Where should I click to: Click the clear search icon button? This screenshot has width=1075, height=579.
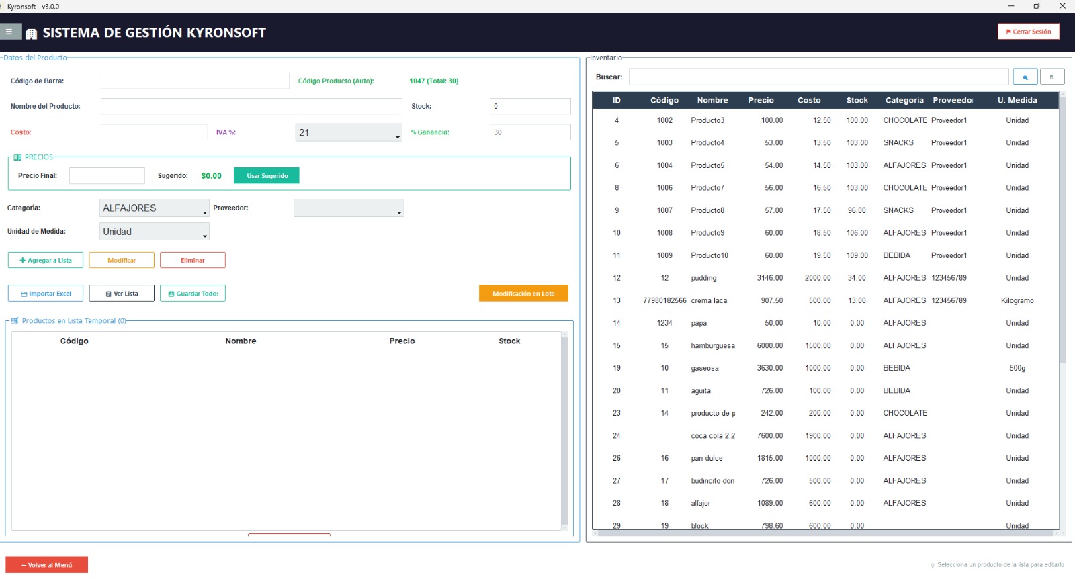1051,77
